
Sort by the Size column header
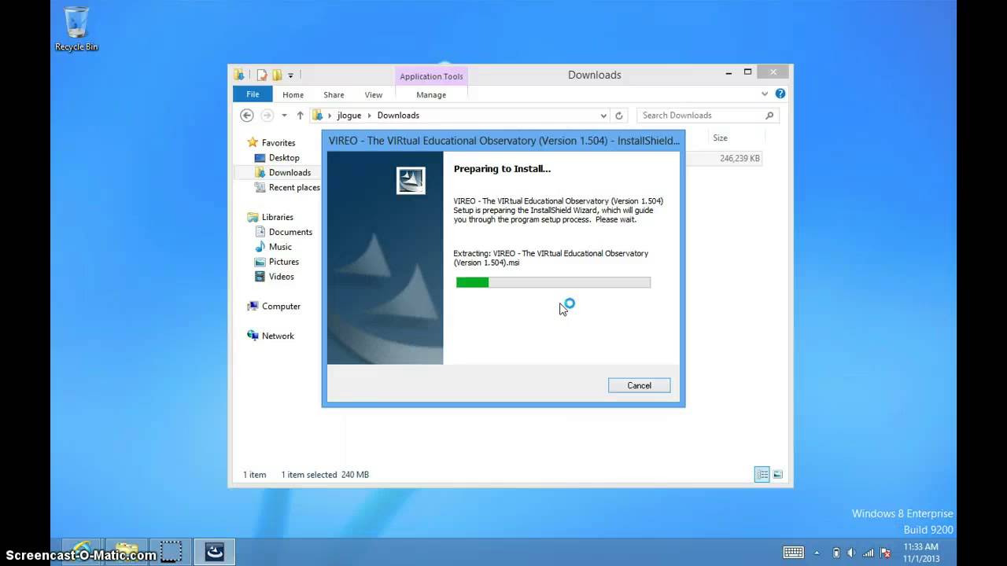tap(720, 138)
